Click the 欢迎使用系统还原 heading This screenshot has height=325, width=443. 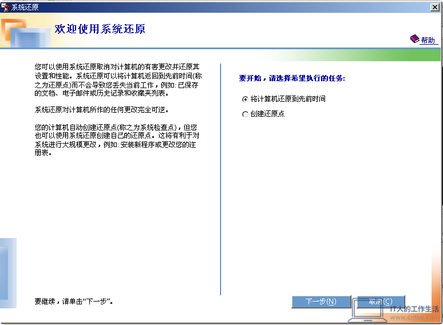[100, 29]
